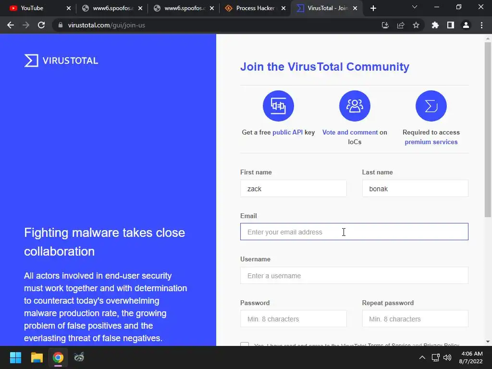The height and width of the screenshot is (369, 492).
Task: Focus the First name field
Action: [x=294, y=188]
